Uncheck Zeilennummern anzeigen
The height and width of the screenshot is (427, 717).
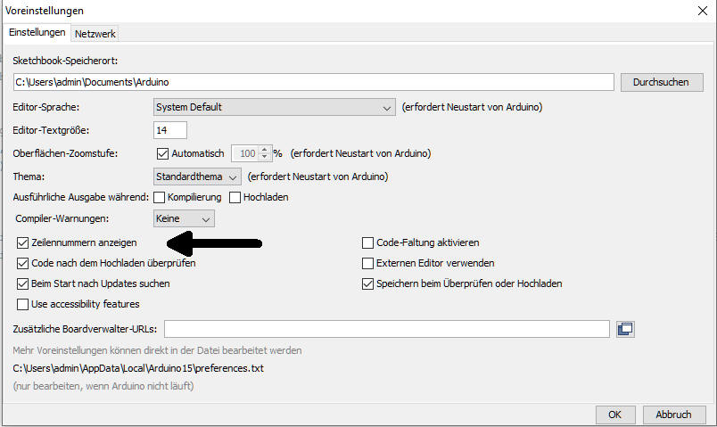click(x=22, y=242)
